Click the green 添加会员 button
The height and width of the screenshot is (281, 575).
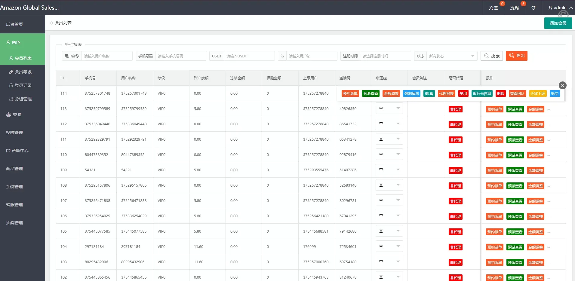click(558, 23)
